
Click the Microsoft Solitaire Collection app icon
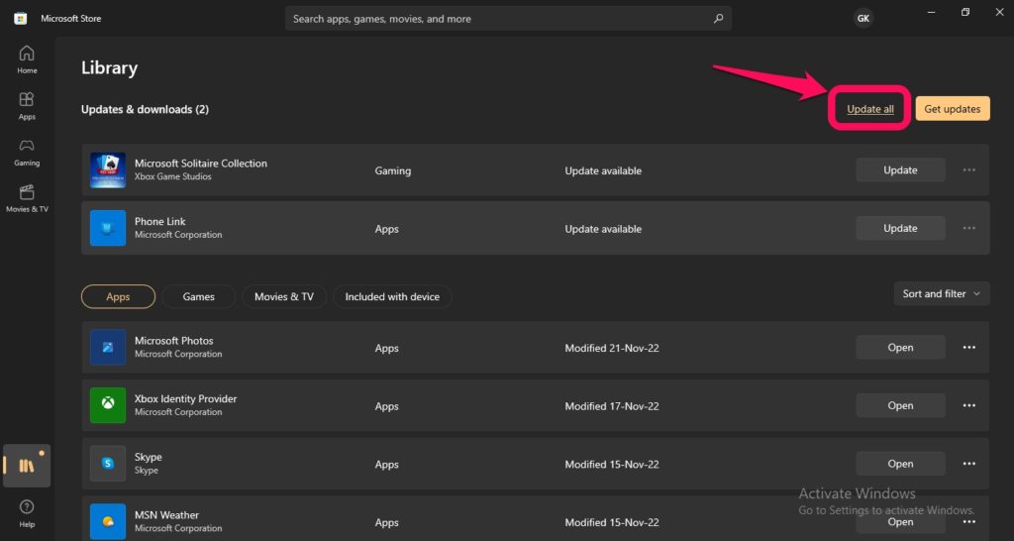(x=108, y=170)
